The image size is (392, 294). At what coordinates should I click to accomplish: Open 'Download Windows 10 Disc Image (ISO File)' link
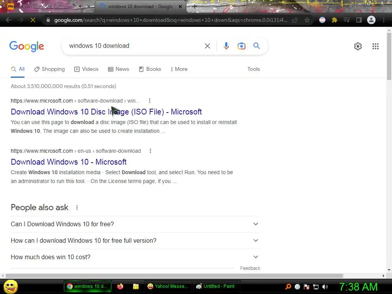(x=106, y=112)
